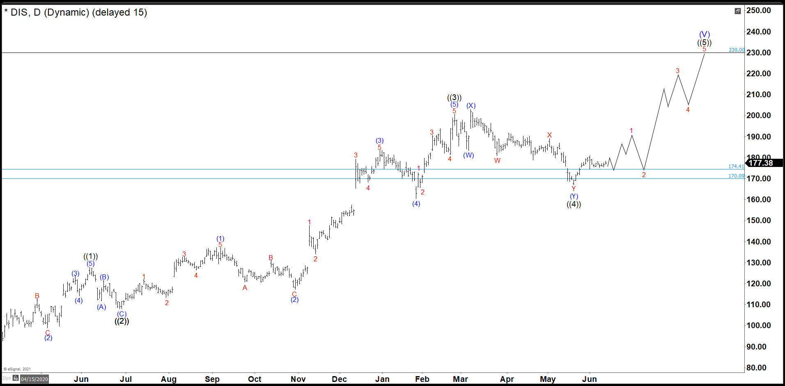Select the Jan month label on the time axis
This screenshot has width=785, height=386.
[382, 379]
